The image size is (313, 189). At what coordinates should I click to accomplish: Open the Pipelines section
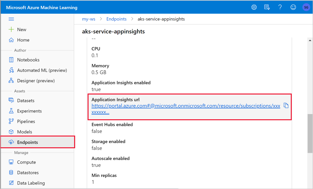click(26, 121)
